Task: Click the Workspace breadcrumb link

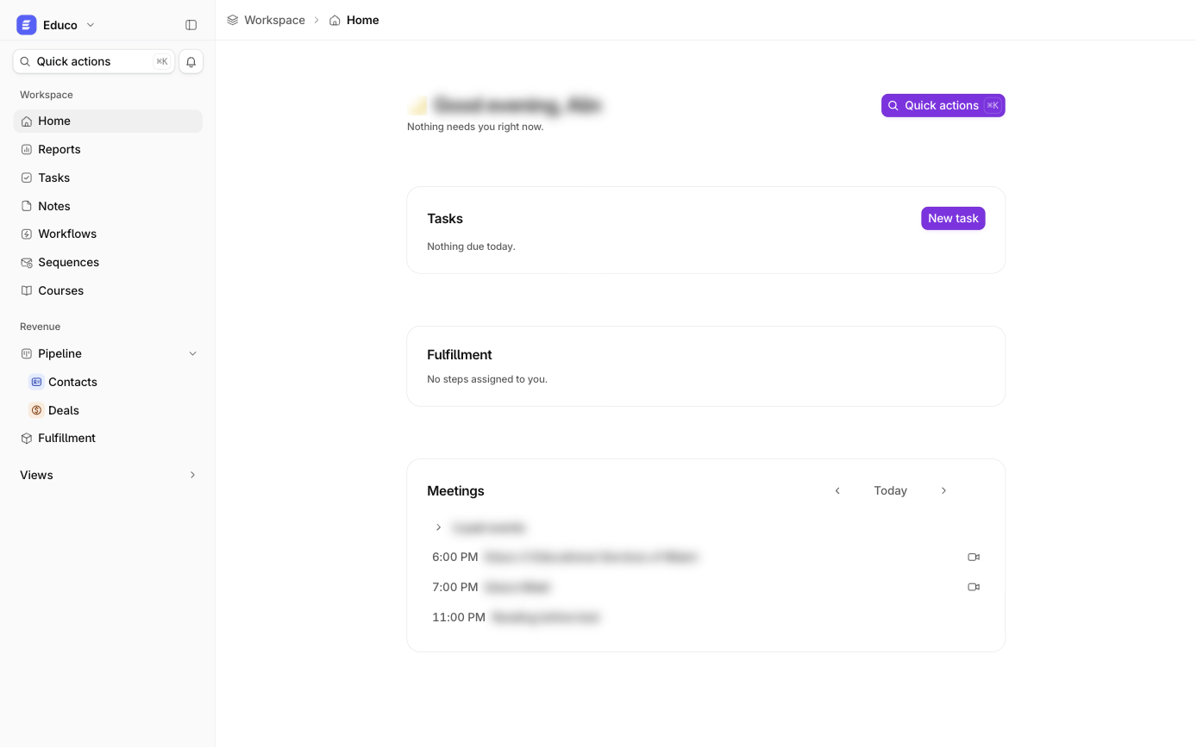Action: 274,20
